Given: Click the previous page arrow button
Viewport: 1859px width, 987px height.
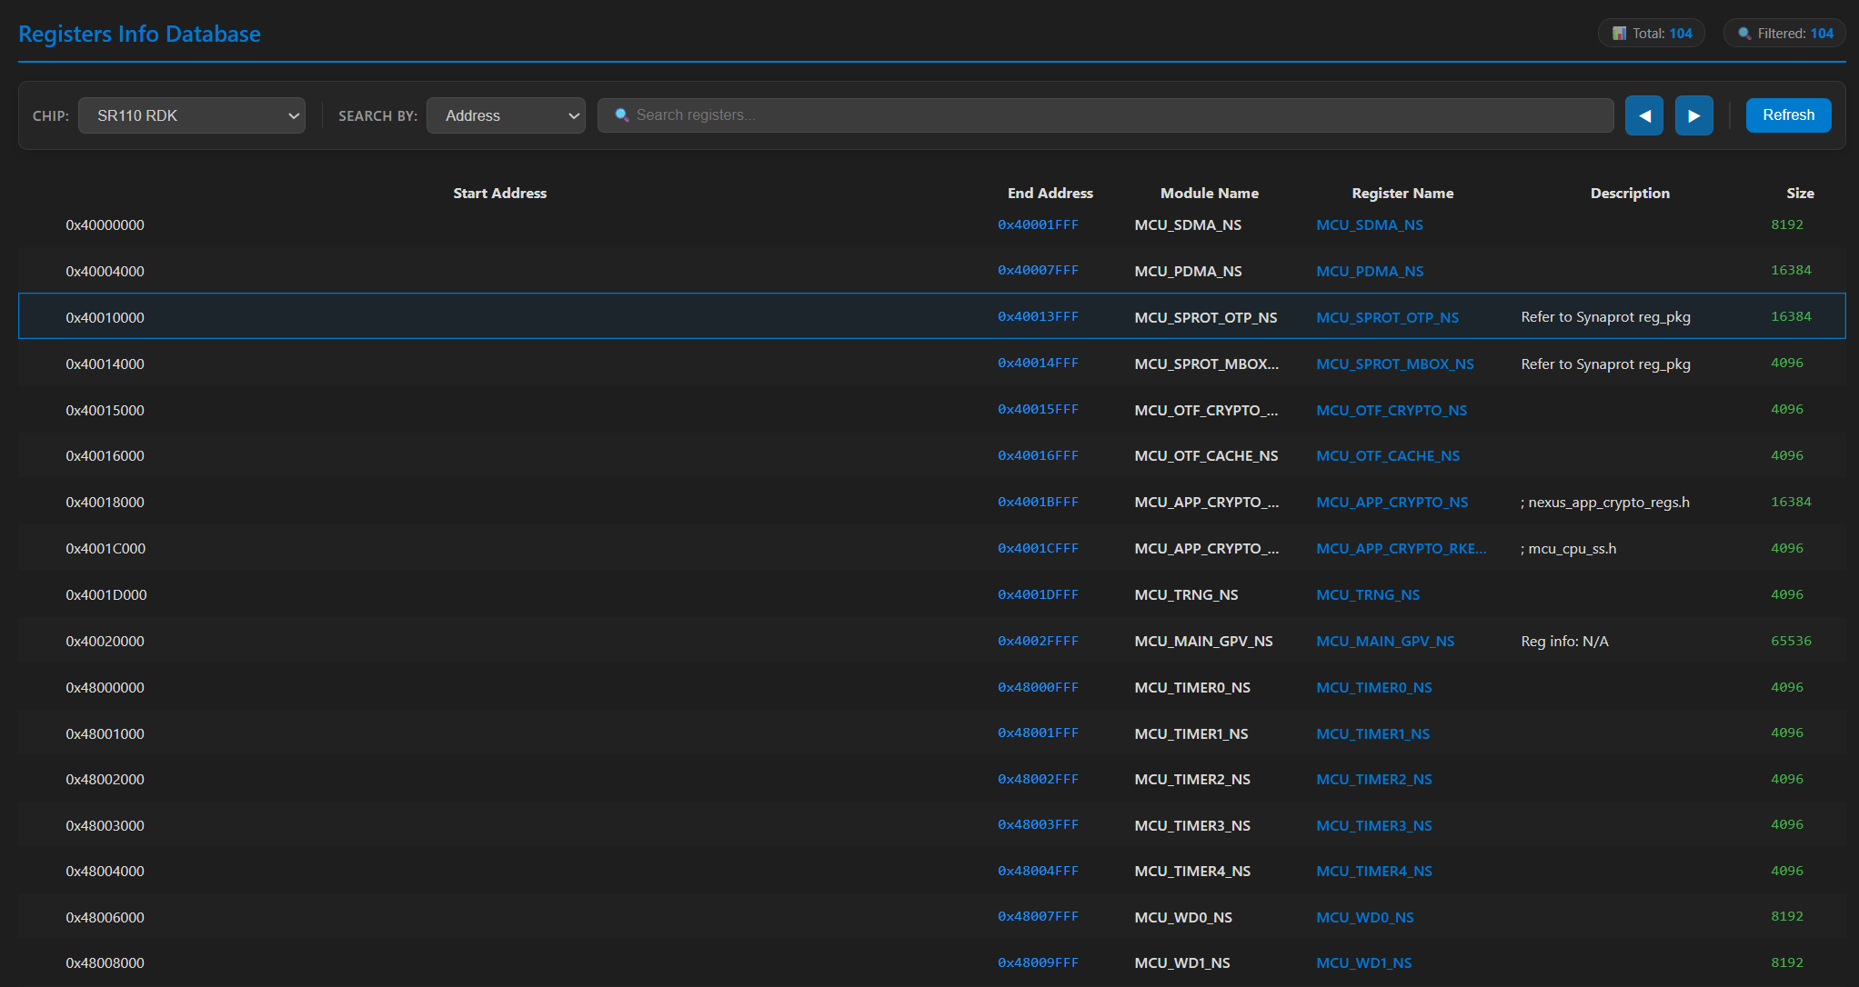Looking at the screenshot, I should coord(1643,115).
